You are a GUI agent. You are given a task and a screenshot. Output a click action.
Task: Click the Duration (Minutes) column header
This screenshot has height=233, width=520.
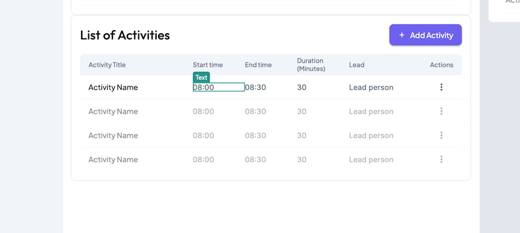(x=310, y=64)
